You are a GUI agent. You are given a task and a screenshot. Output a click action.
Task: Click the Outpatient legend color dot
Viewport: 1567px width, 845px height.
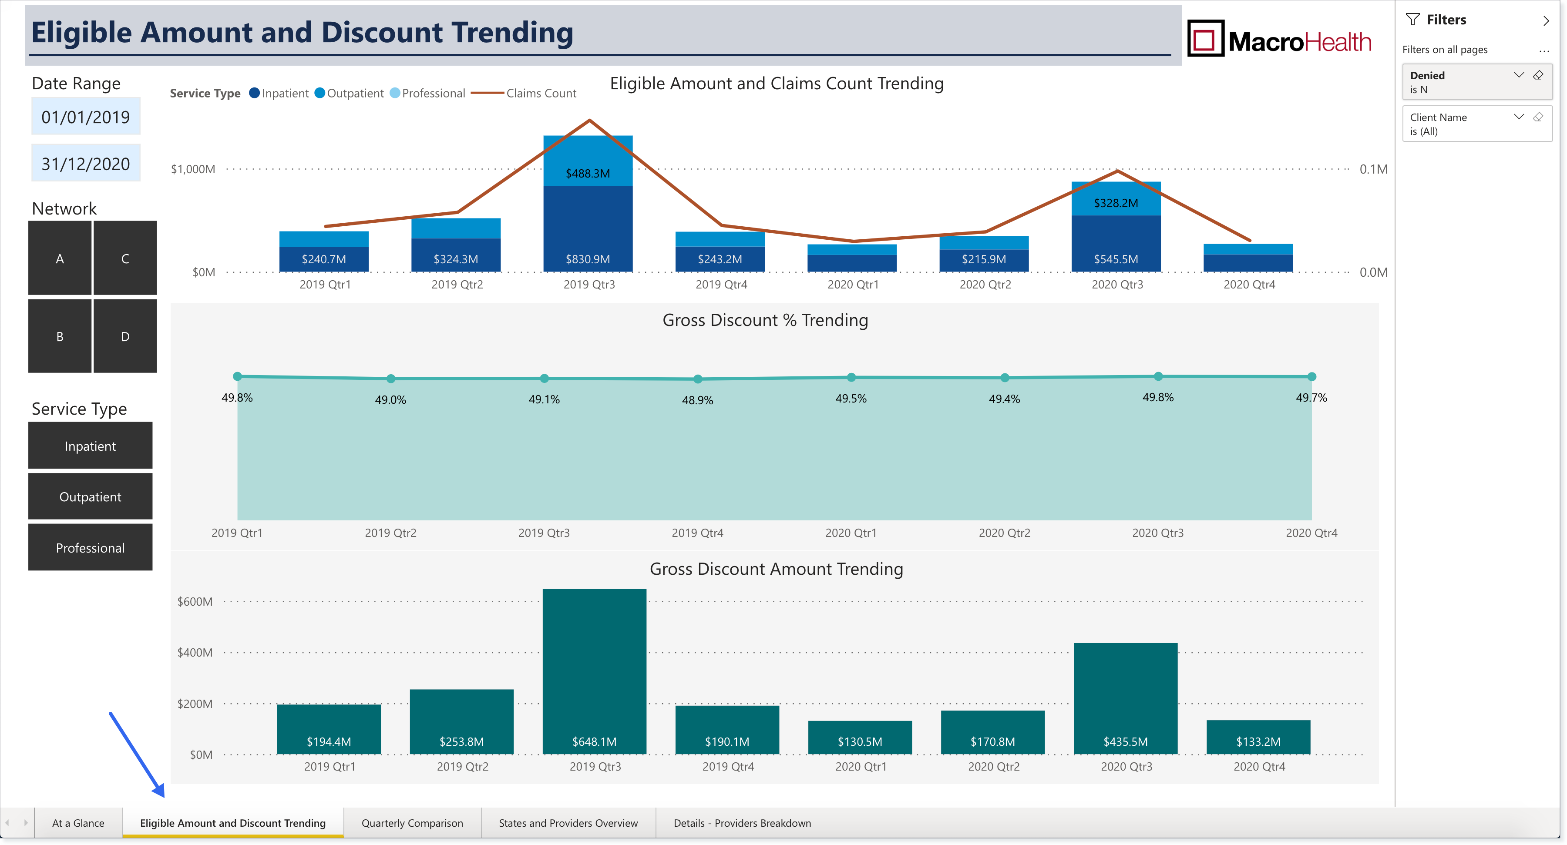319,93
